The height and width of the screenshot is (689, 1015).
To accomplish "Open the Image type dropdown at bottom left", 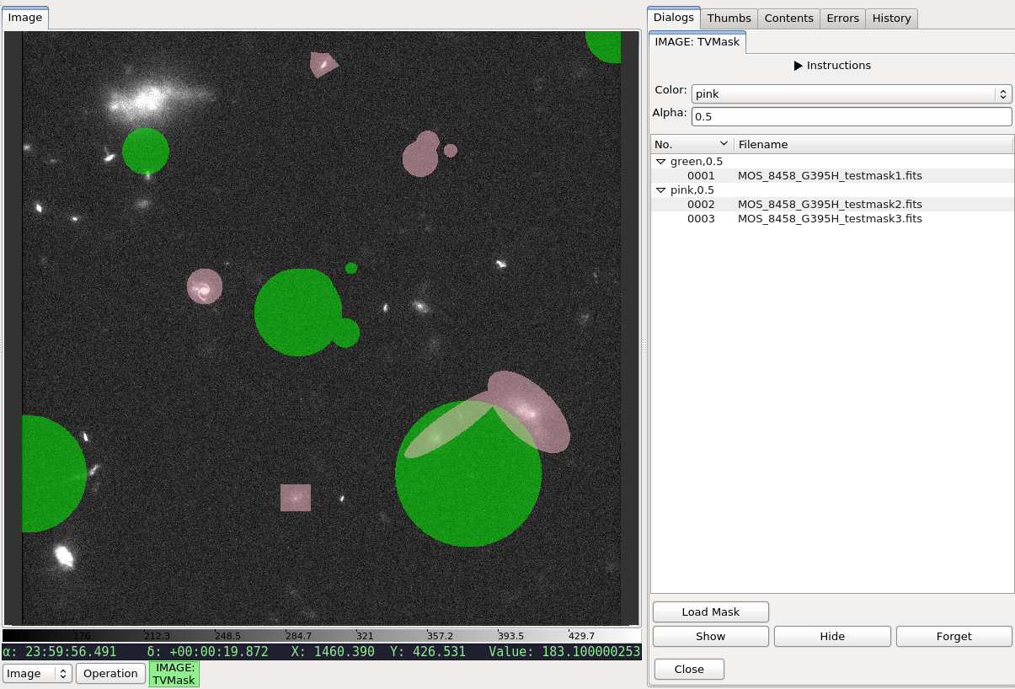I will (x=38, y=674).
